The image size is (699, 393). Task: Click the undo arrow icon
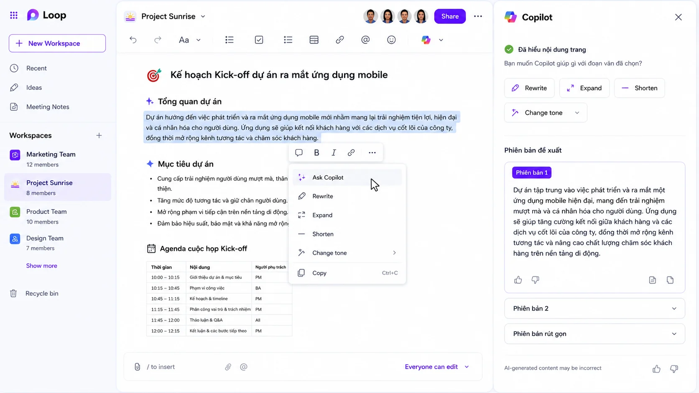[133, 40]
